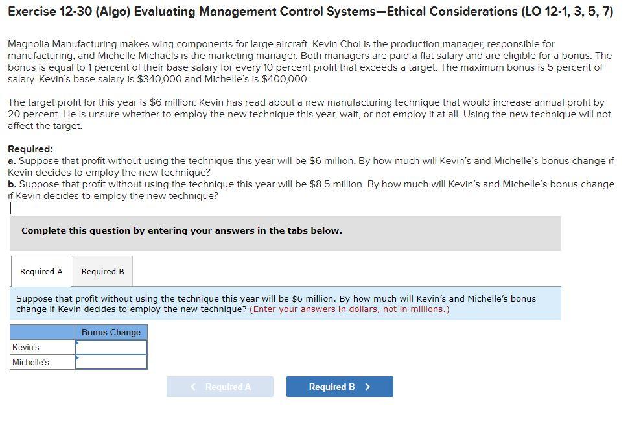
Task: Click the Bonus Change input for Michelle's row
Action: pos(111,362)
